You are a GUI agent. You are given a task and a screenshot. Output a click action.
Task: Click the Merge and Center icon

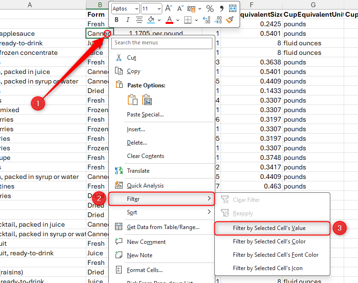tap(232, 9)
